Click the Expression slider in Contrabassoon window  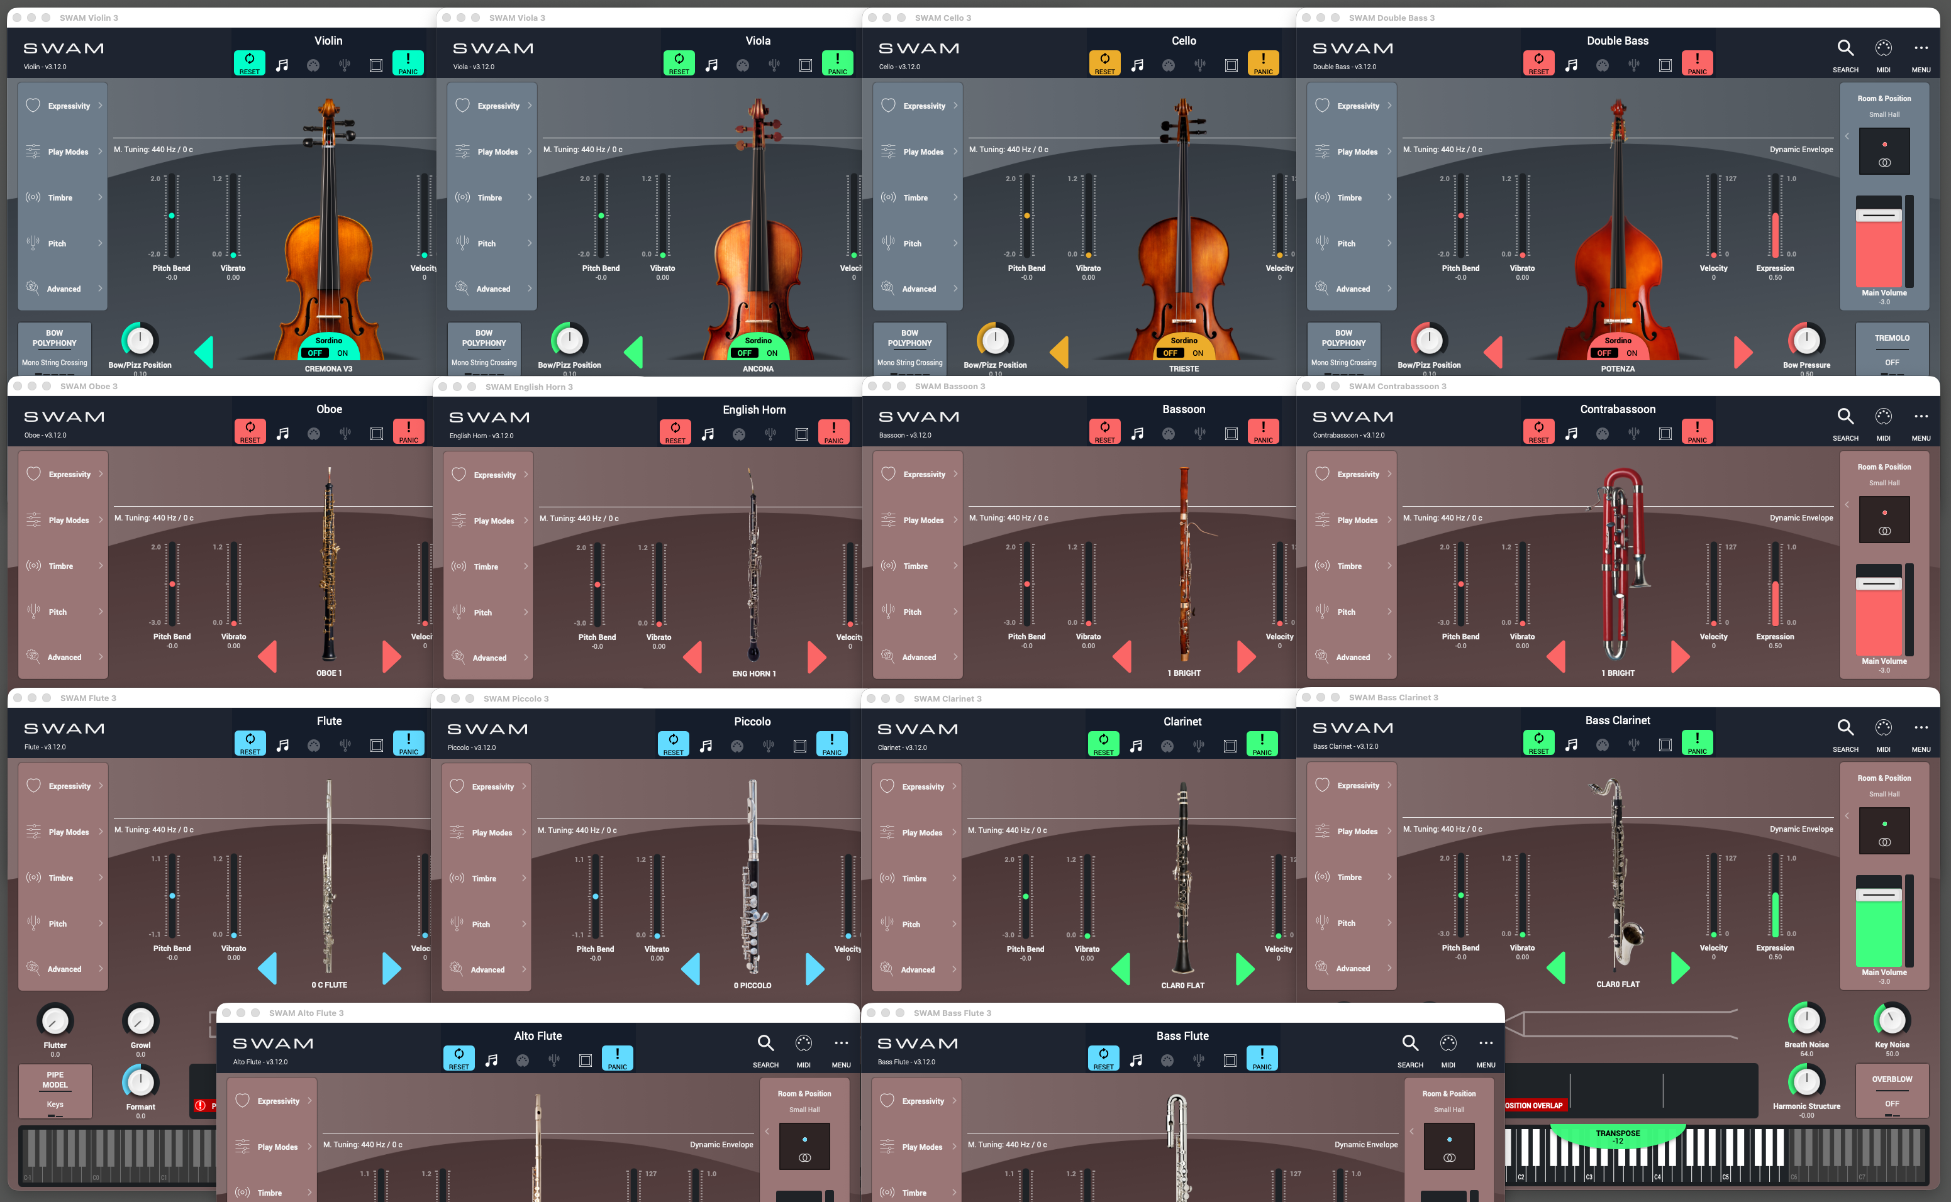pyautogui.click(x=1776, y=584)
